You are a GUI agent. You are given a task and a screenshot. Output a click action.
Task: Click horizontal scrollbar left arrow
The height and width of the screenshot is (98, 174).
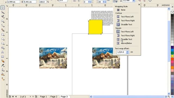coord(91,97)
